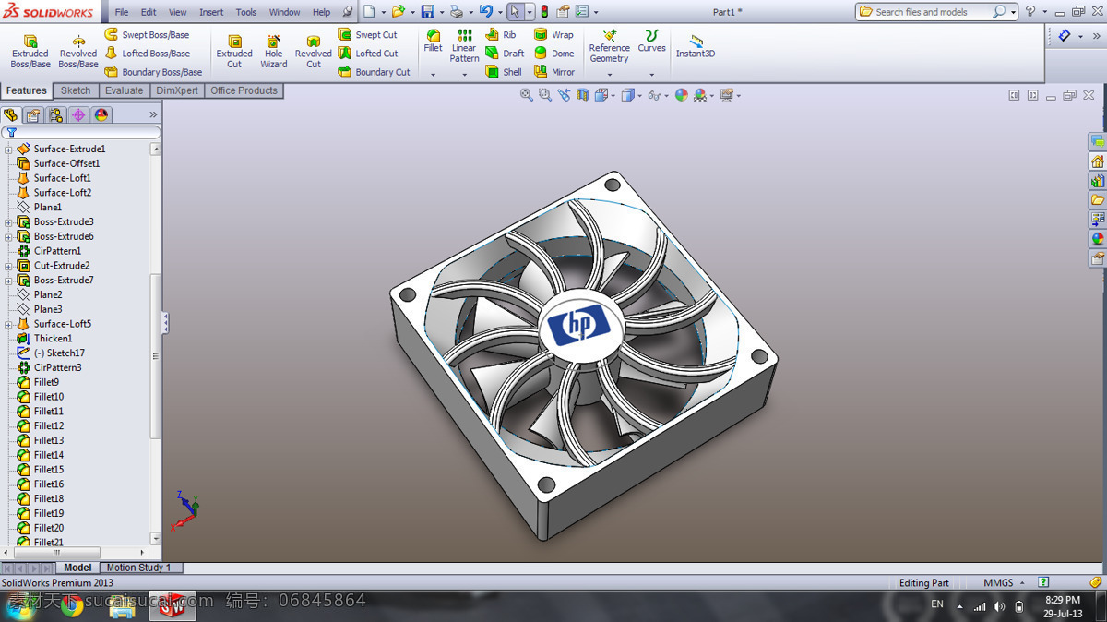Click the Save icon in the toolbar

point(427,12)
